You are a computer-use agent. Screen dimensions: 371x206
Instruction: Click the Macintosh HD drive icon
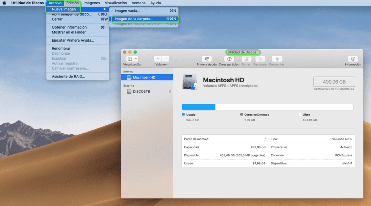190,82
